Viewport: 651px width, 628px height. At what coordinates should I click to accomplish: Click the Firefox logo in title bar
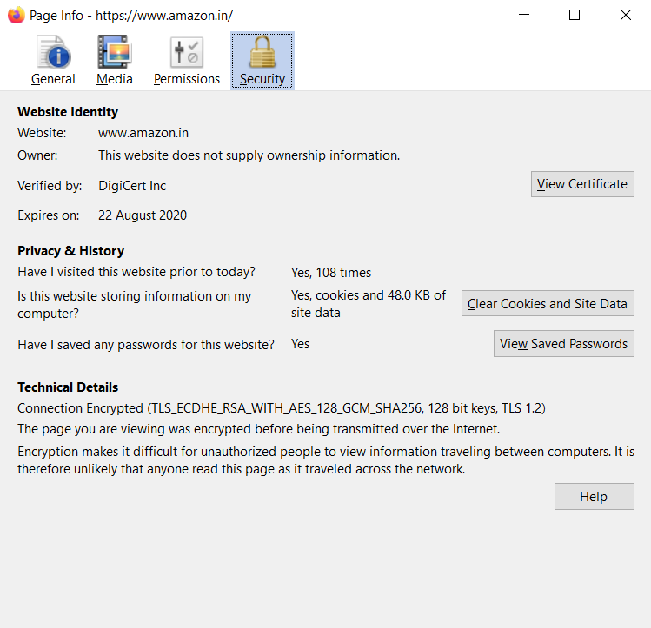[17, 16]
